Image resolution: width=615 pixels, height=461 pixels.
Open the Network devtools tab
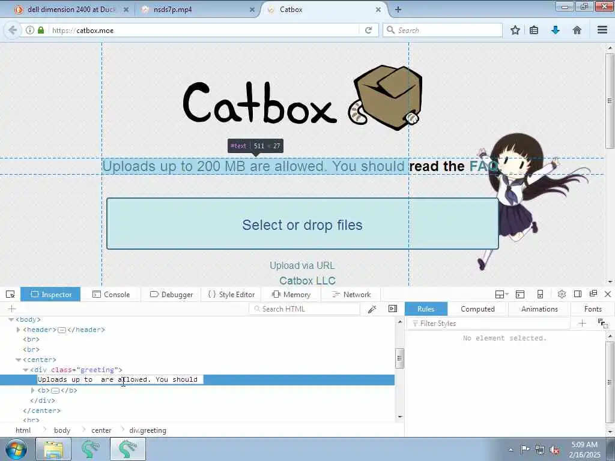351,294
